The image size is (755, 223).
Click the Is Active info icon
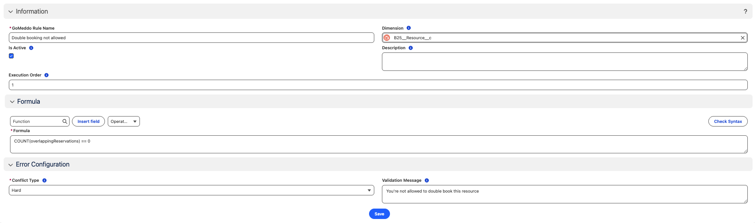31,48
